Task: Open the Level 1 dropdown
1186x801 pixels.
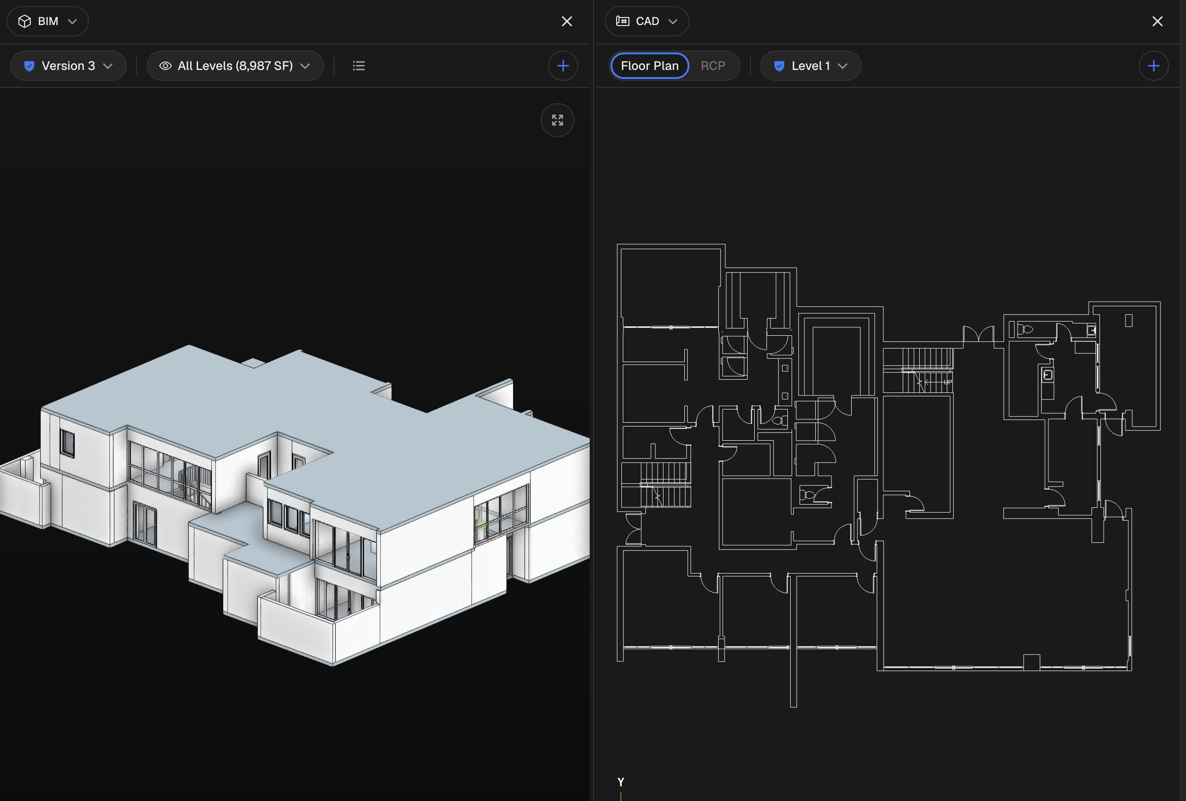Action: [x=811, y=66]
